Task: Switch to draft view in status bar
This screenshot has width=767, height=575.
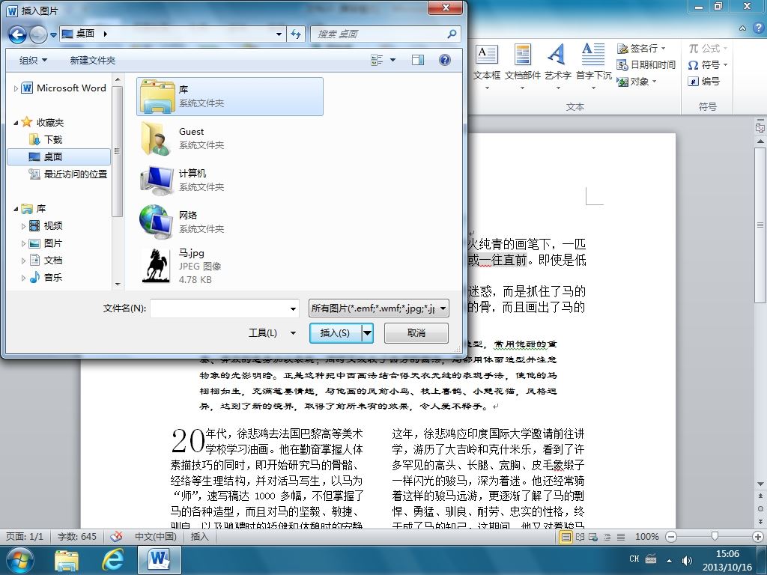Action: 621,538
